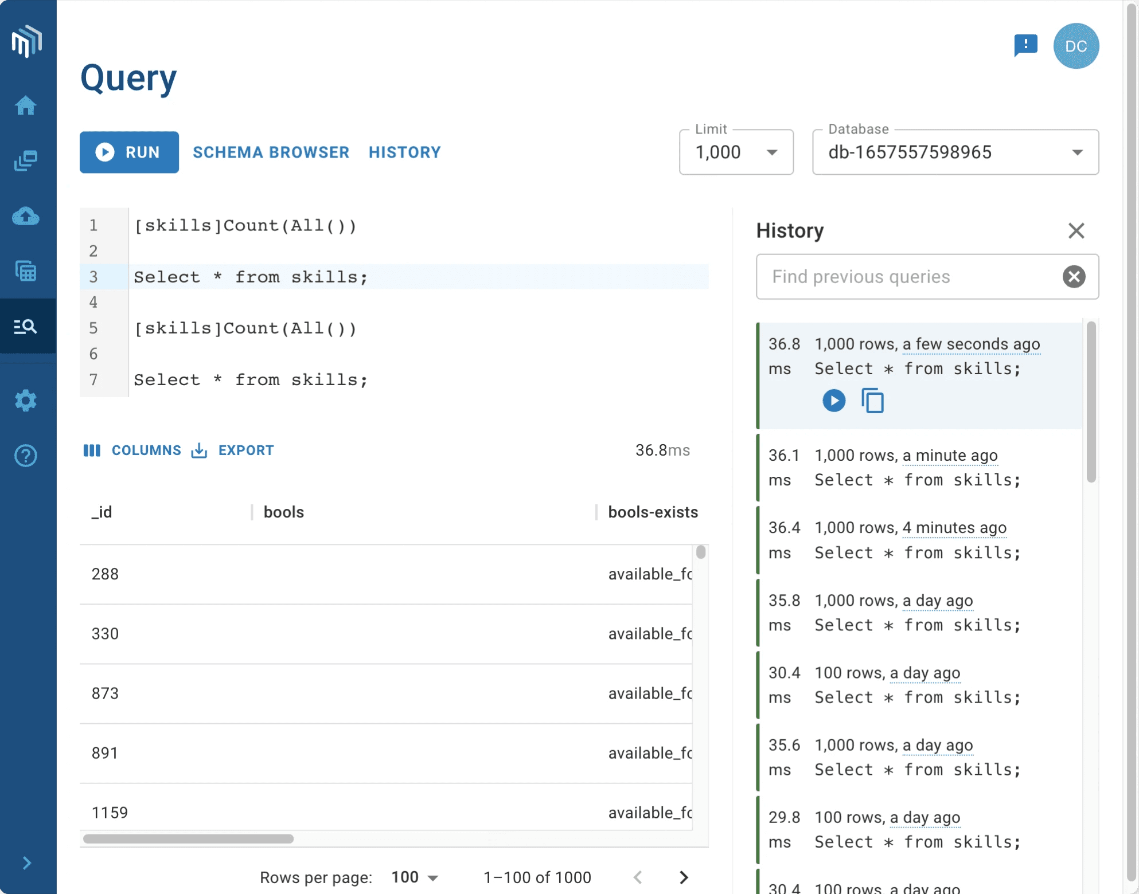Open the cloud upload page
Viewport: 1139px width, 894px height.
point(26,216)
